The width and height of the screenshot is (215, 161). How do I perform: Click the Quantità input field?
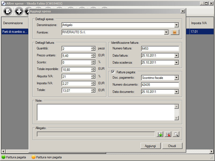(77, 49)
